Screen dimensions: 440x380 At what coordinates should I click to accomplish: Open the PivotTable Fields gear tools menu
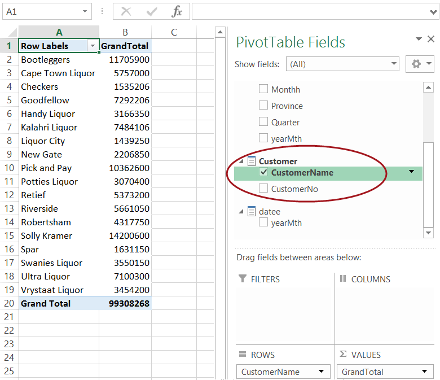[x=420, y=64]
